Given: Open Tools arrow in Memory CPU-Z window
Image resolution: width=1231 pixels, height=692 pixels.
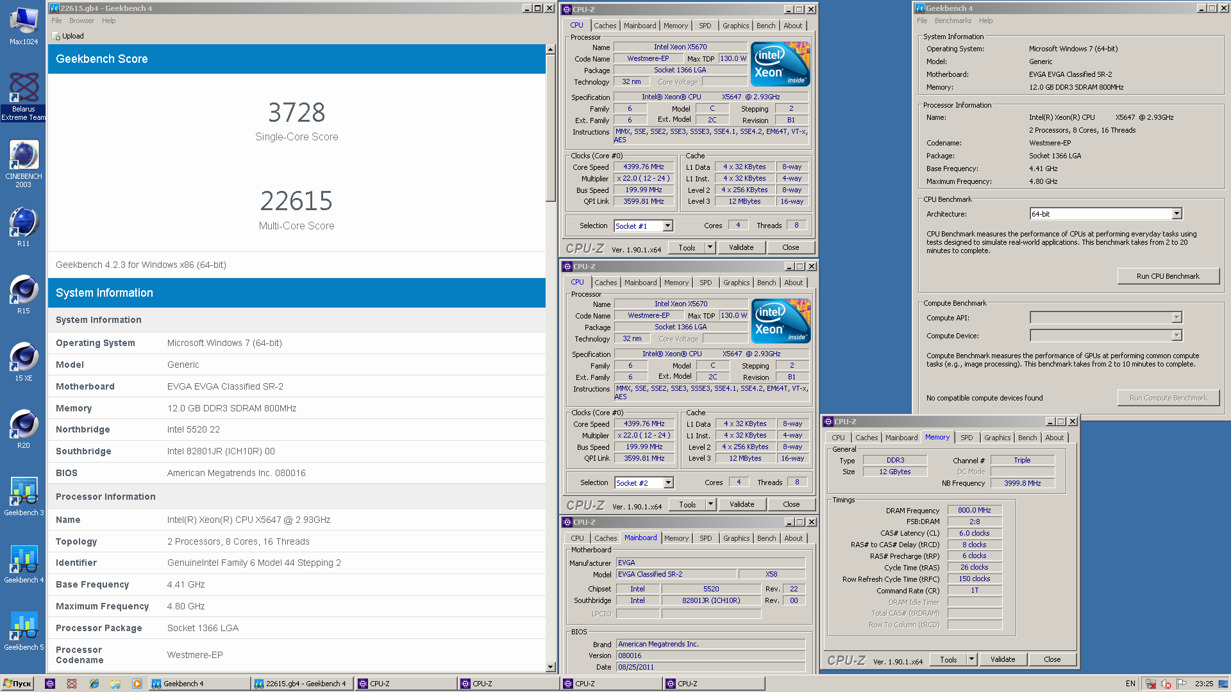Looking at the screenshot, I should tap(971, 659).
